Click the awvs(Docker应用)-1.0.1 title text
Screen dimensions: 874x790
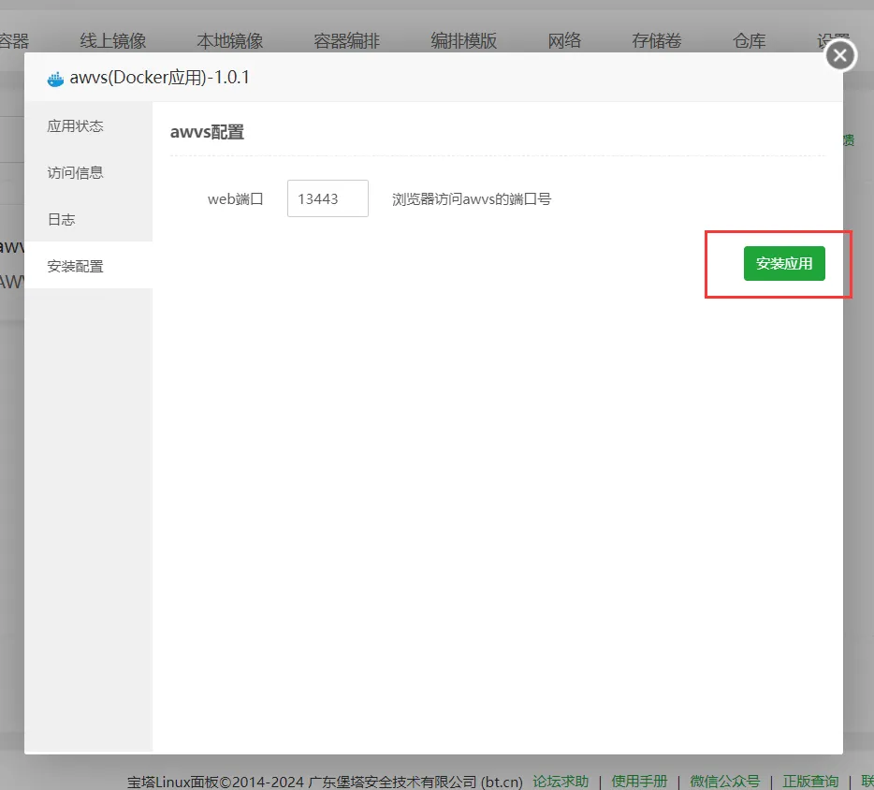coord(159,78)
